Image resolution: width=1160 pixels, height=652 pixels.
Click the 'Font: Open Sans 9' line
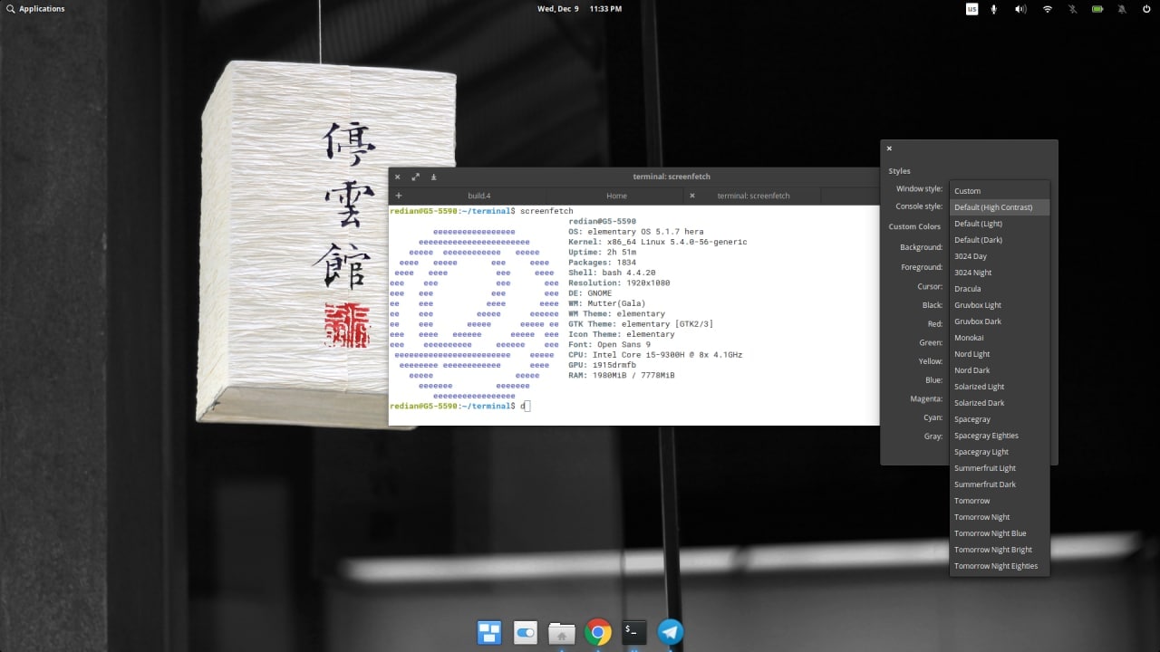[x=609, y=345]
